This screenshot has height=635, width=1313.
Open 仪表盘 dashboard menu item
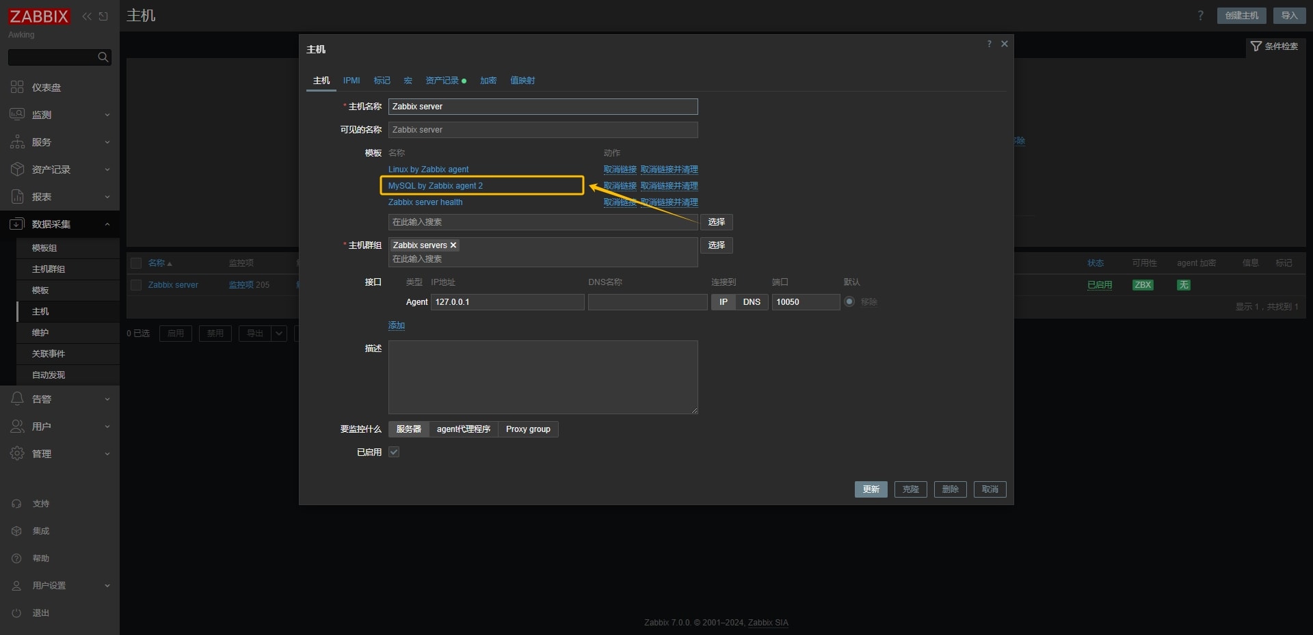coord(59,87)
